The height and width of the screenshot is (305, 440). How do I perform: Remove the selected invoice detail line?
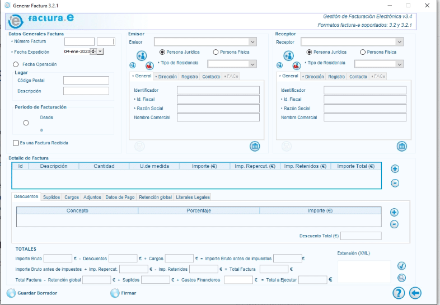(395, 183)
